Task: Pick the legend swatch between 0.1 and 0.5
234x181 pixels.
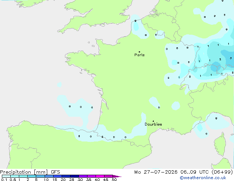Action: [x=6, y=176]
